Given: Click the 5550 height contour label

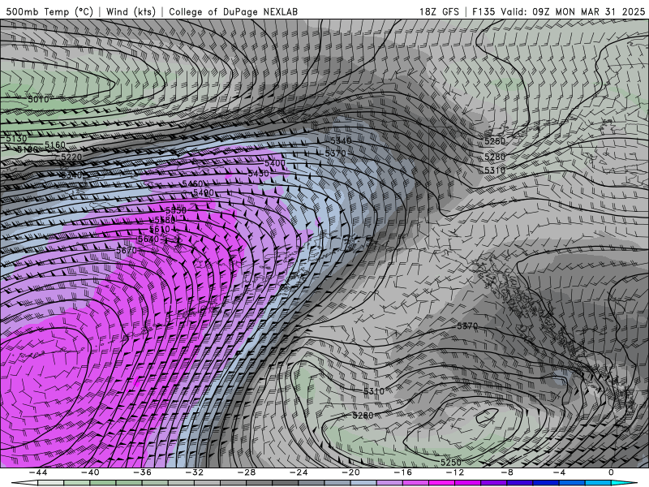Looking at the screenshot, I should coord(176,210).
